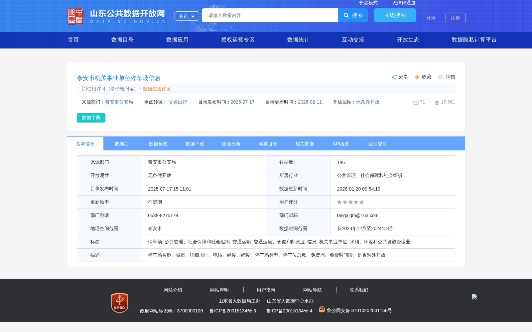
Task: Click the download count icon
Action: pos(416,102)
